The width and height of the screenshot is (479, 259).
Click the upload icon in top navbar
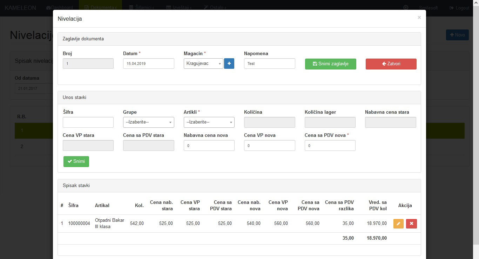point(406,8)
